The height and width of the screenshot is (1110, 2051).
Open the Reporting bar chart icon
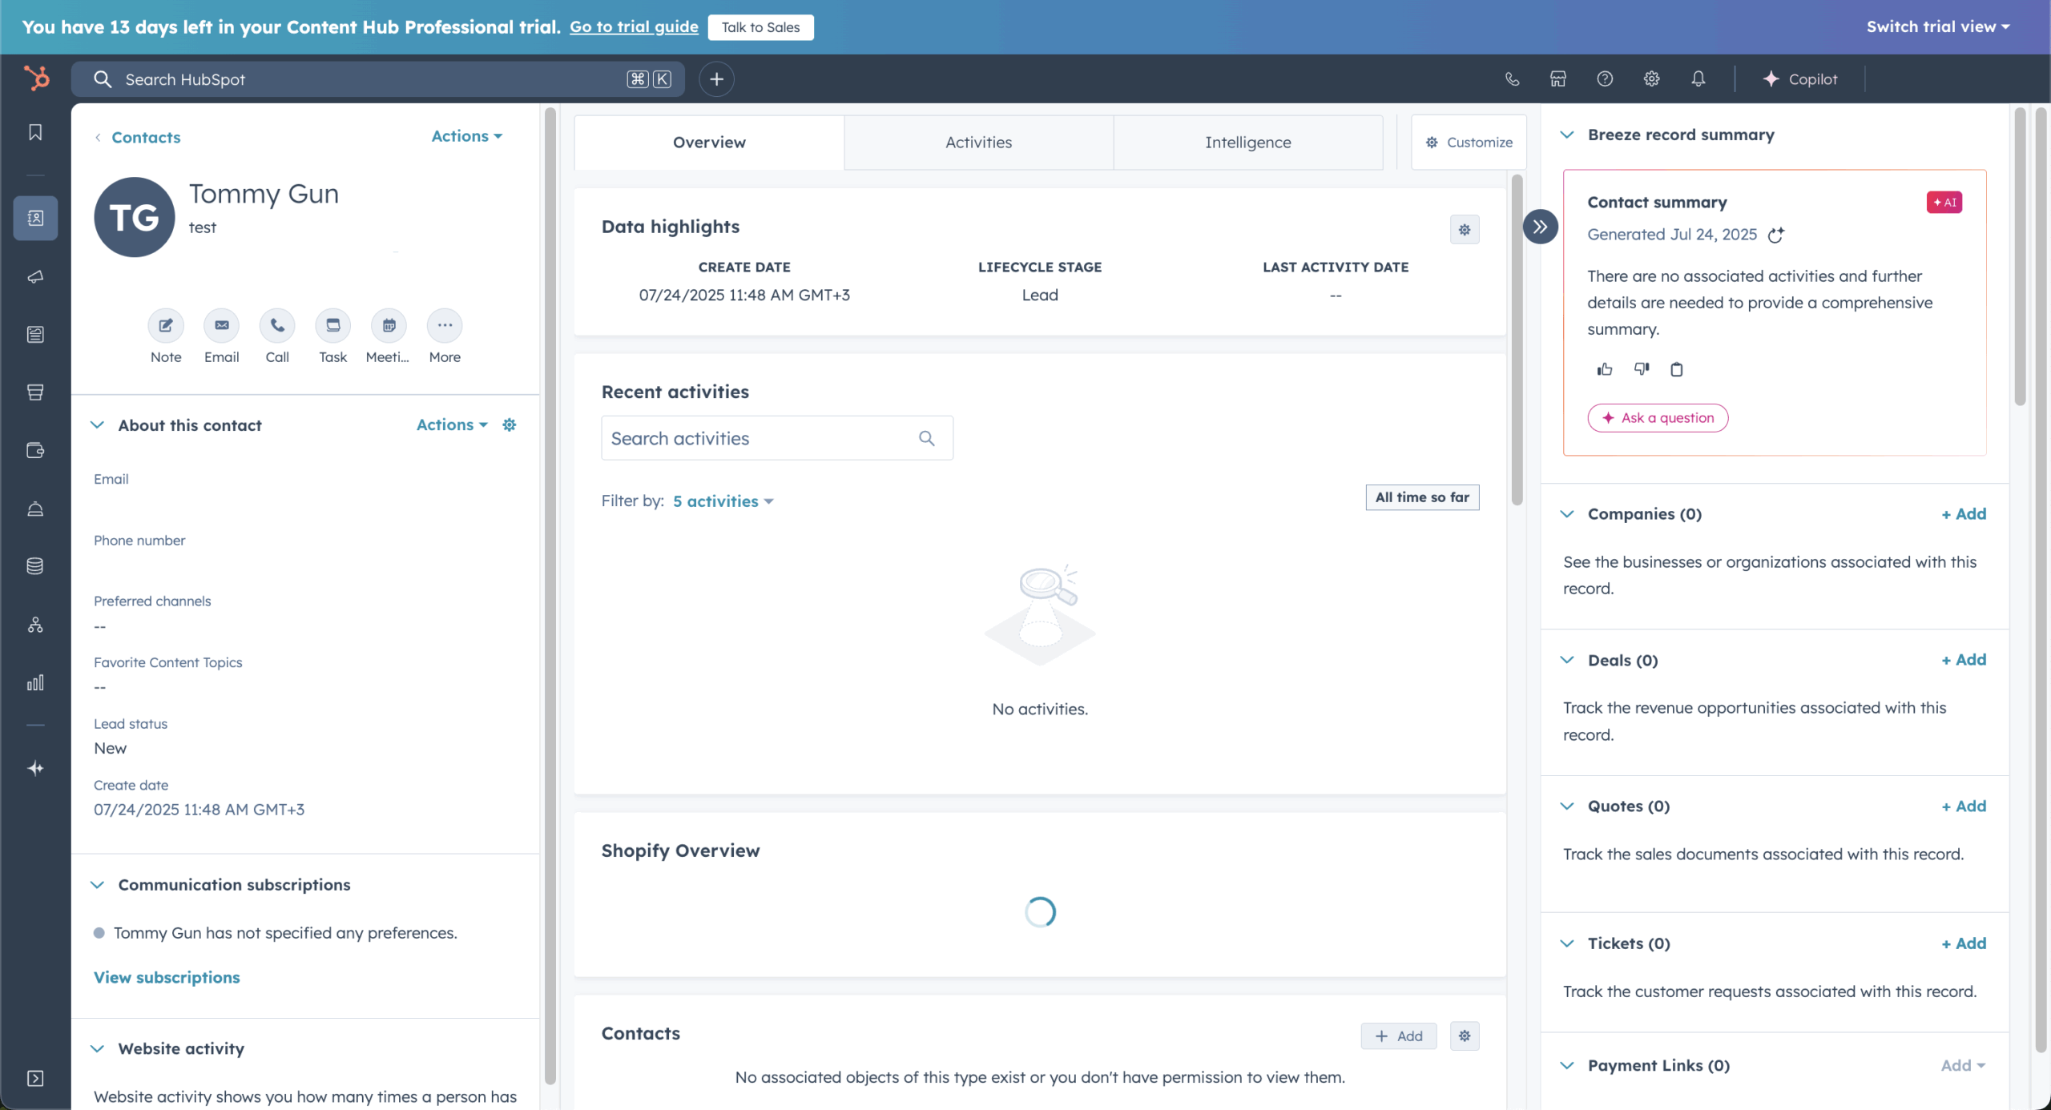[x=35, y=682]
